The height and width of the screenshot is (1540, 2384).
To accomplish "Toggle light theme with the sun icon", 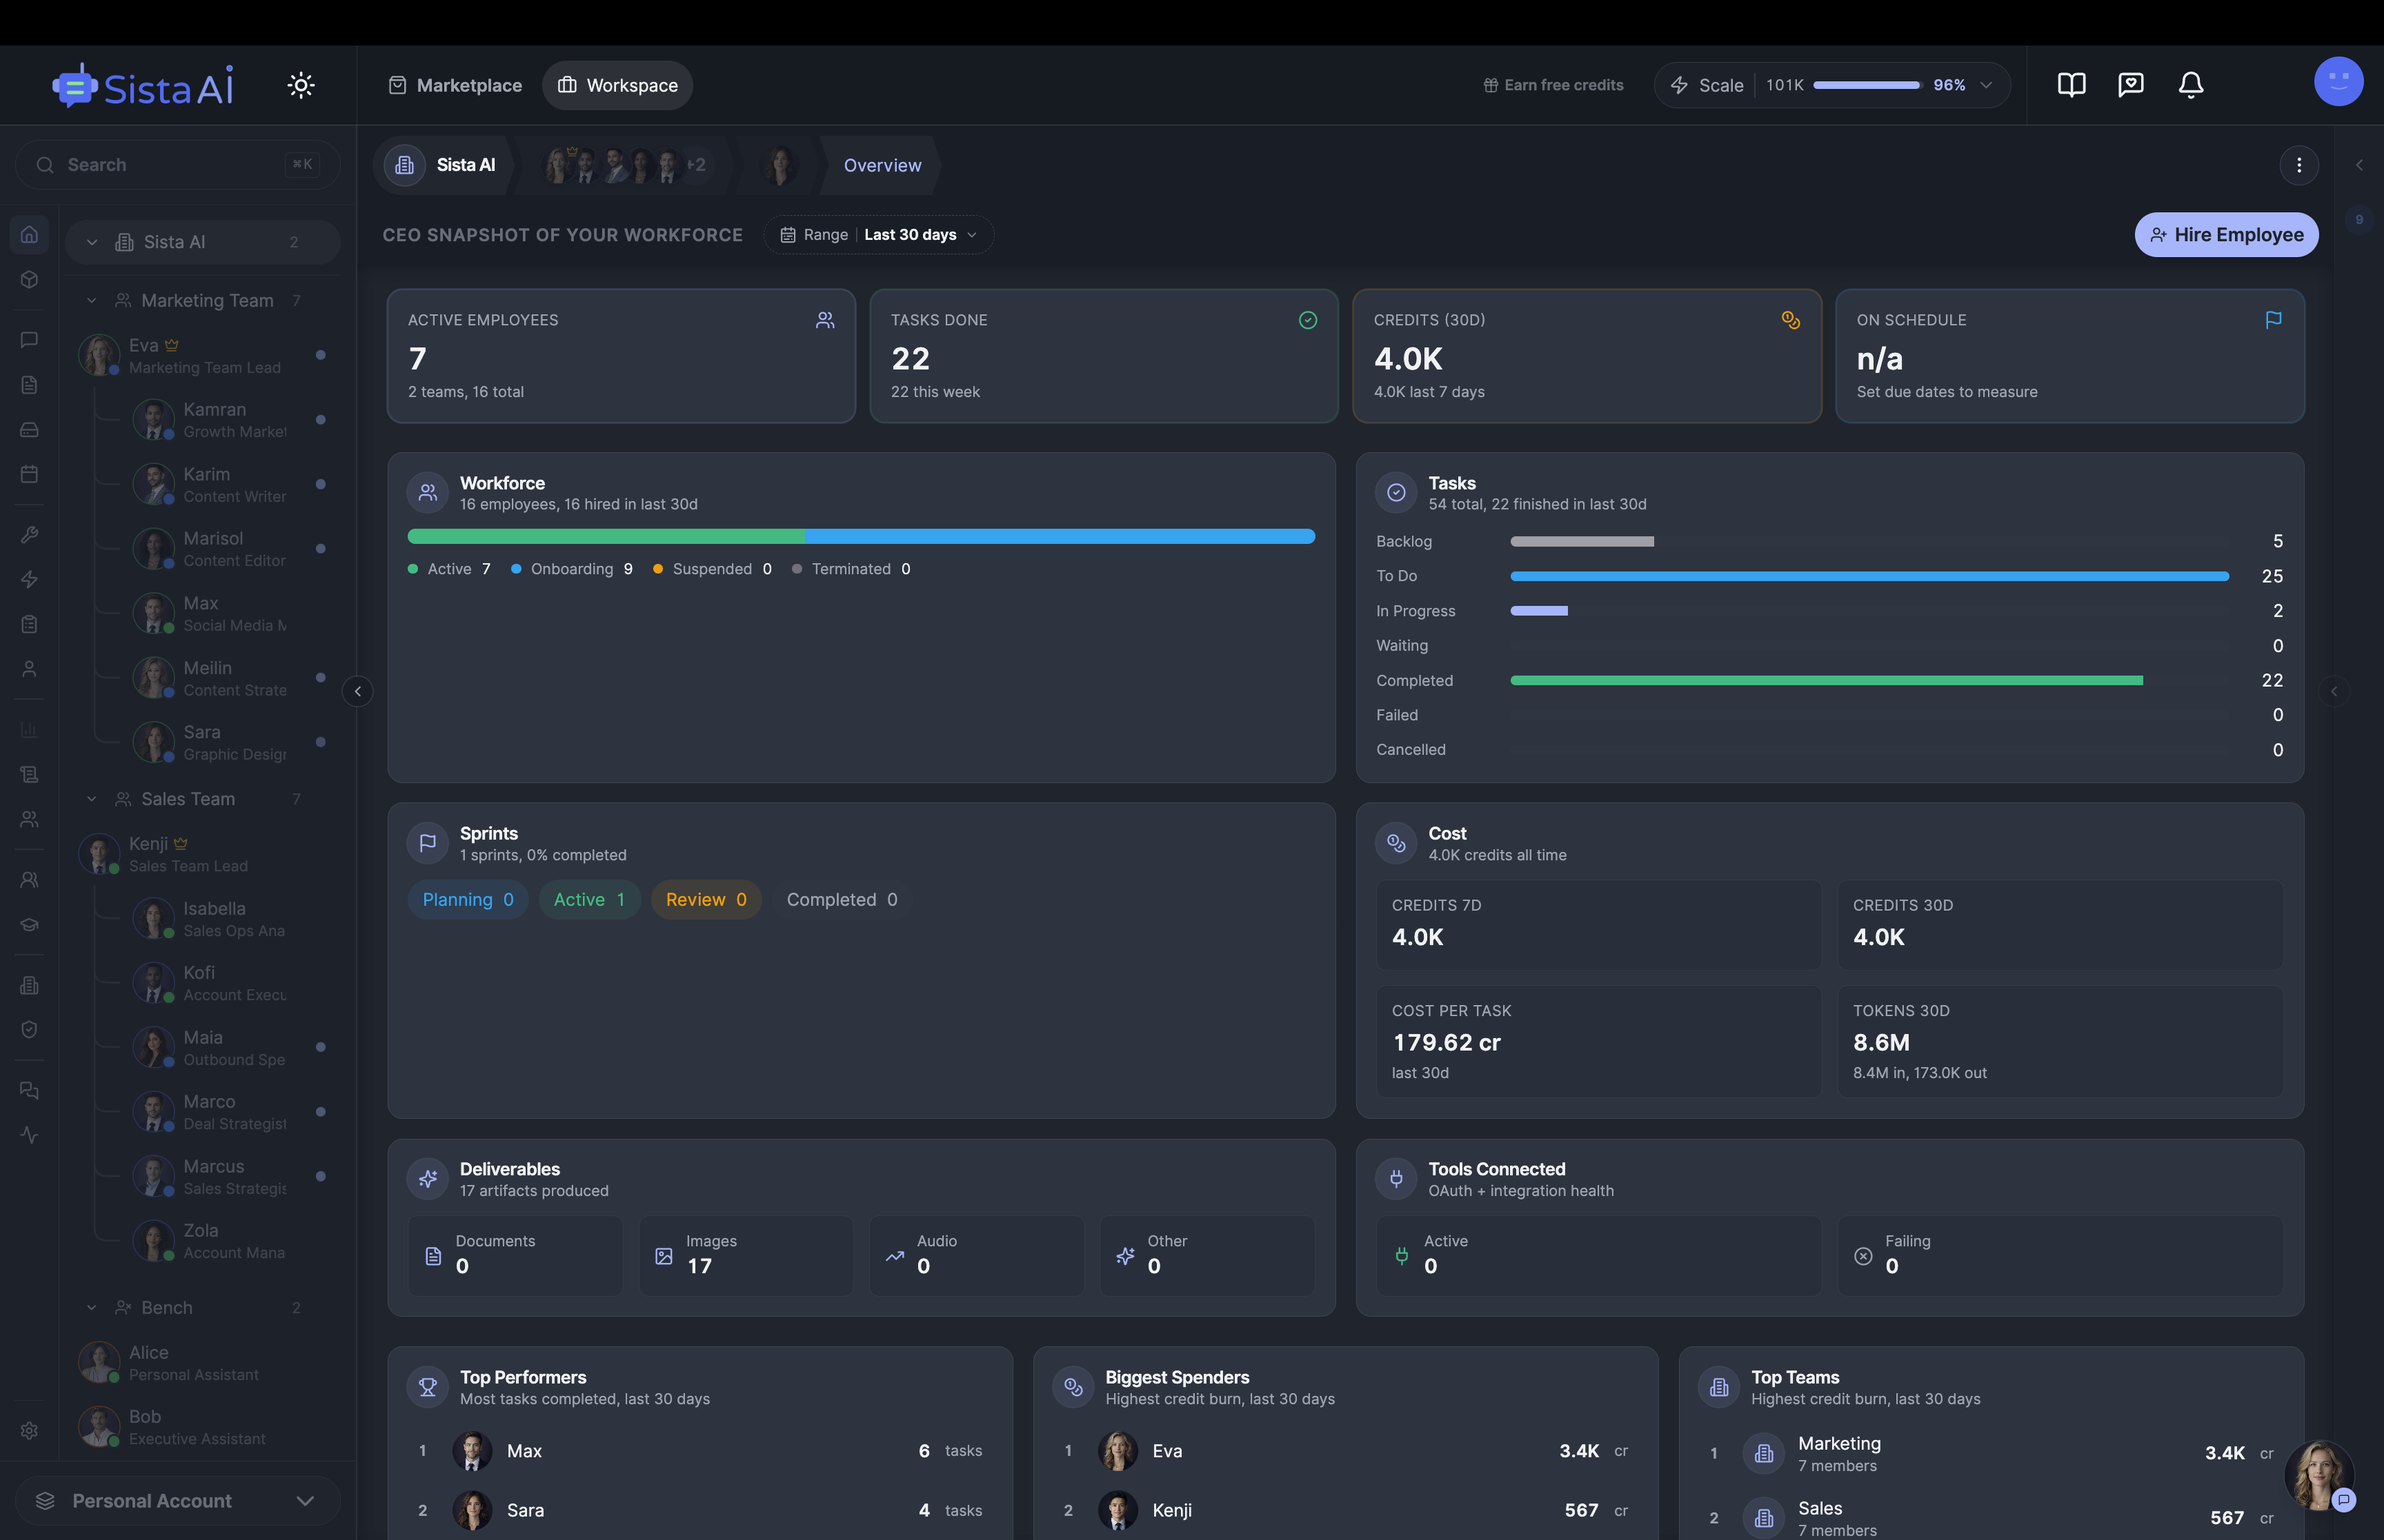I will click(x=300, y=85).
